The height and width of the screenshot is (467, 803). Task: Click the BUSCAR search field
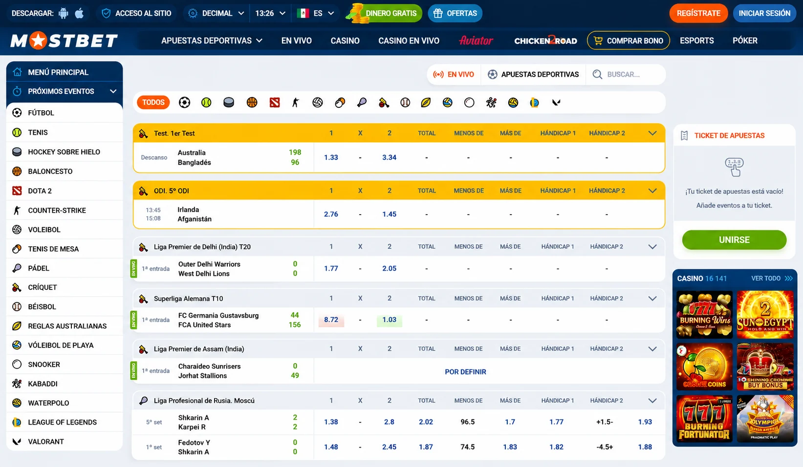[627, 74]
